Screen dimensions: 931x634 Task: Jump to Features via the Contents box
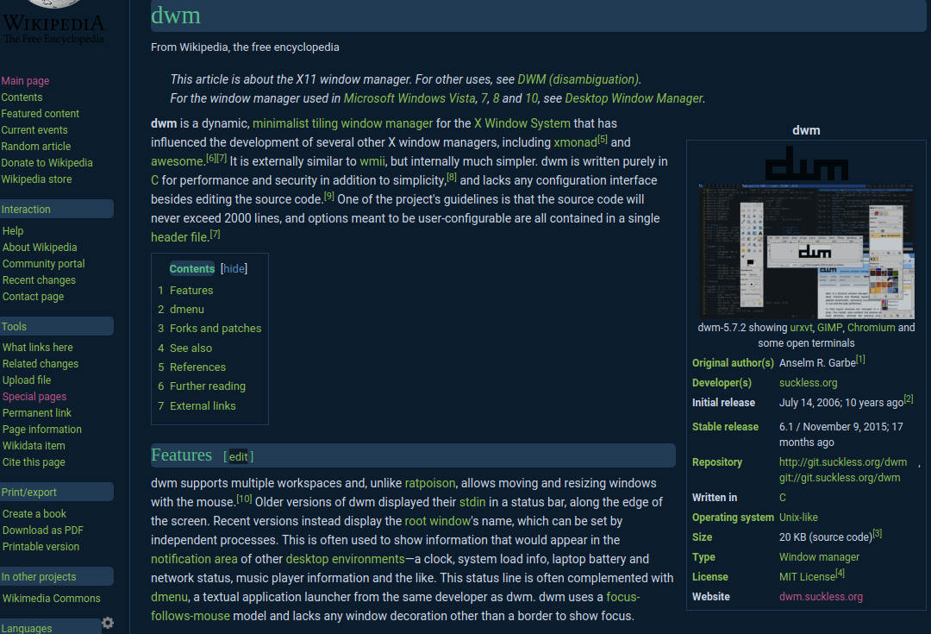(193, 290)
